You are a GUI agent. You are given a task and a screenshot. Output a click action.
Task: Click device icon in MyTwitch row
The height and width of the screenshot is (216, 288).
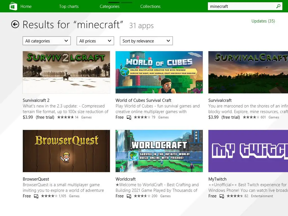tap(222, 196)
